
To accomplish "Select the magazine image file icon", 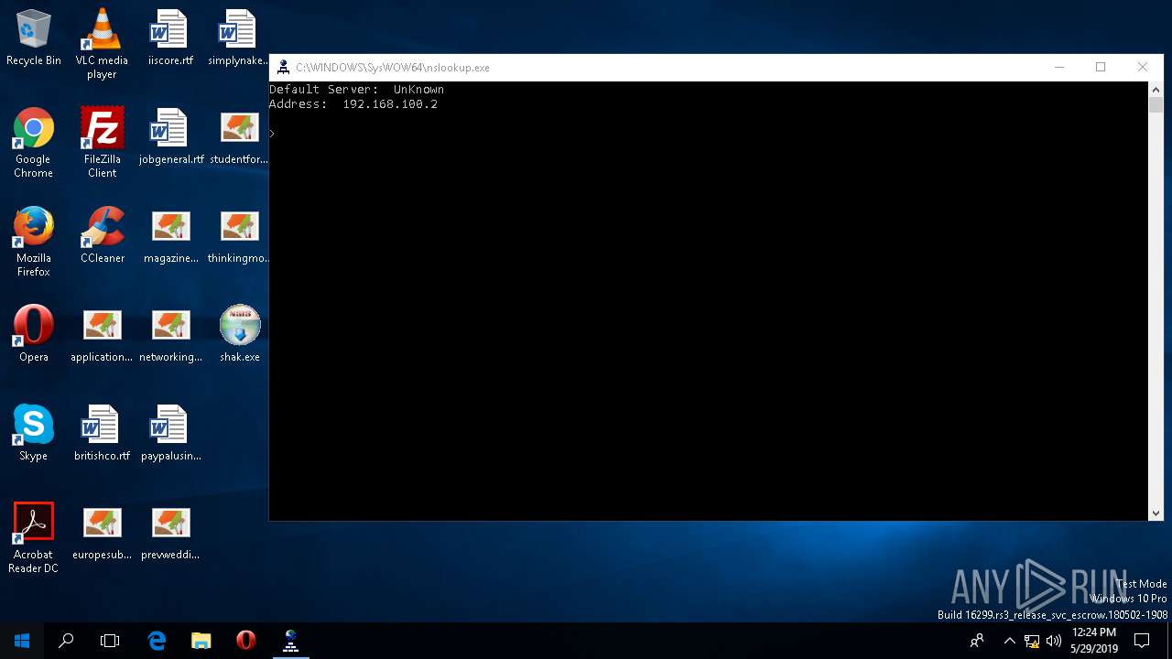I will click(x=170, y=236).
